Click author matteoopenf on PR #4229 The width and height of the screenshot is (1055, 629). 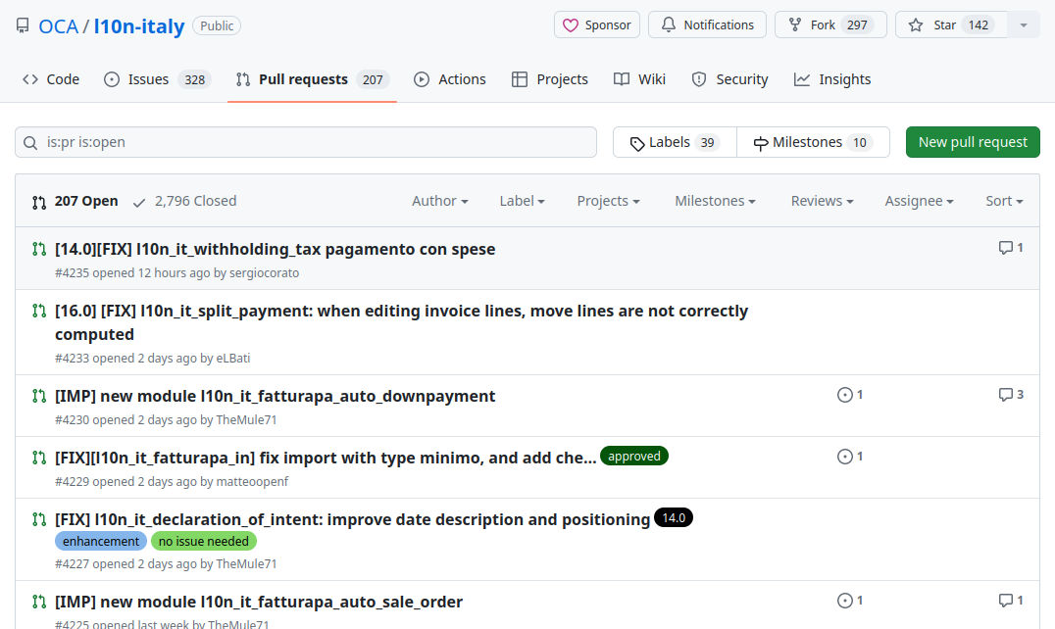(x=252, y=482)
